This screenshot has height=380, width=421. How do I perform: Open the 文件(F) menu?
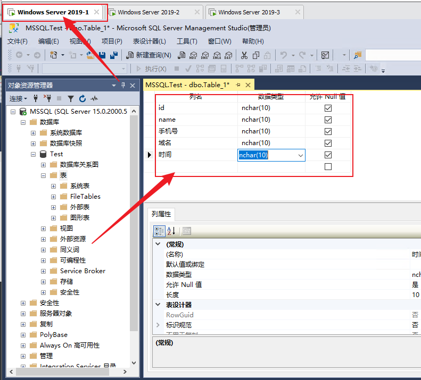(x=17, y=41)
